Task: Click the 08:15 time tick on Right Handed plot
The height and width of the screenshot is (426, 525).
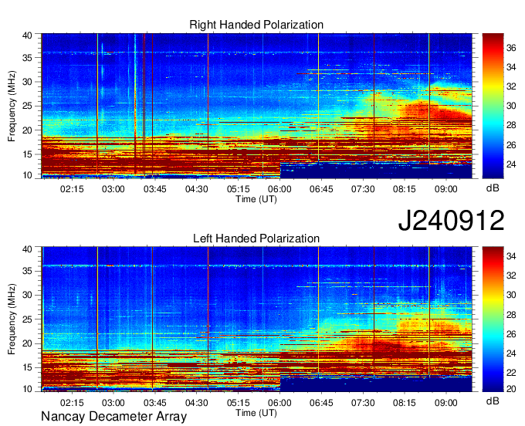Action: pyautogui.click(x=405, y=189)
